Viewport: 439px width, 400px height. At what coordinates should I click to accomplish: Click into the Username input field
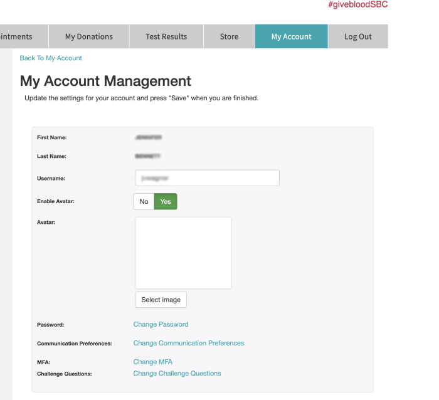click(207, 178)
